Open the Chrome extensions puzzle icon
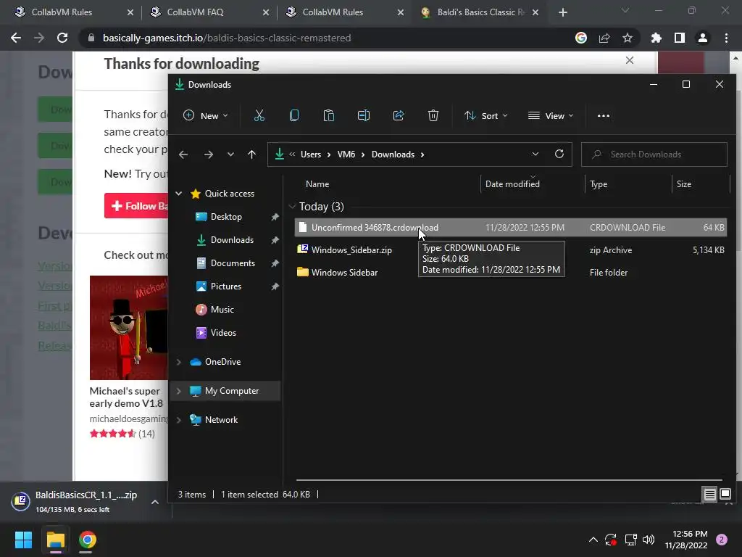This screenshot has height=557, width=742. [x=656, y=38]
